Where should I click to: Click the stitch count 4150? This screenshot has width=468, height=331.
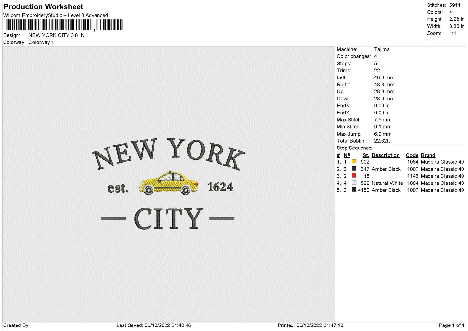(x=364, y=190)
